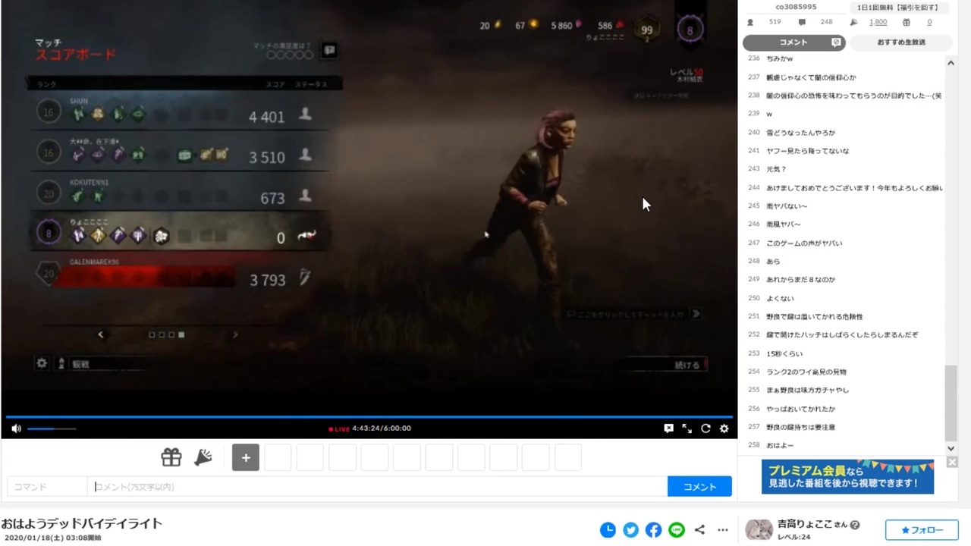Add an item with the plus button
Viewport: 971px width, 546px height.
point(246,457)
